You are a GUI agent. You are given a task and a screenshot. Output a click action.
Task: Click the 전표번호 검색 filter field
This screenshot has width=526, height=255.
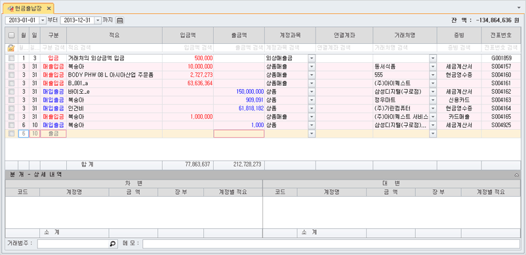tap(502, 48)
